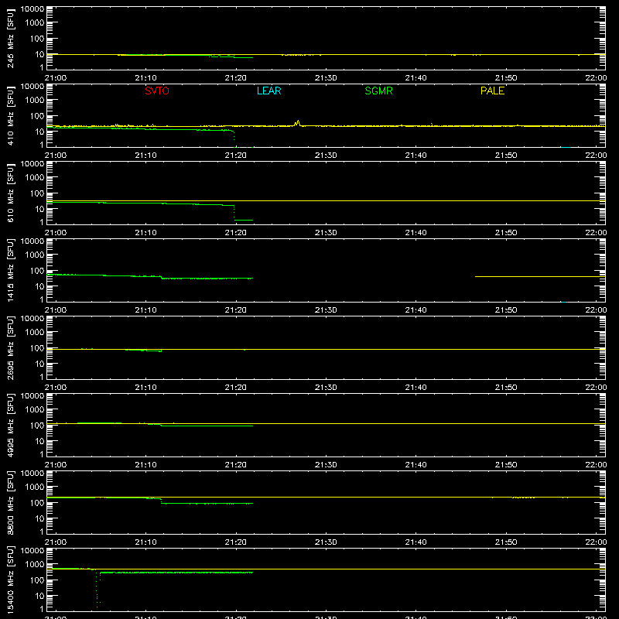
Task: Click the 21:20 label below the 2695 MHz panel
Action: click(236, 388)
